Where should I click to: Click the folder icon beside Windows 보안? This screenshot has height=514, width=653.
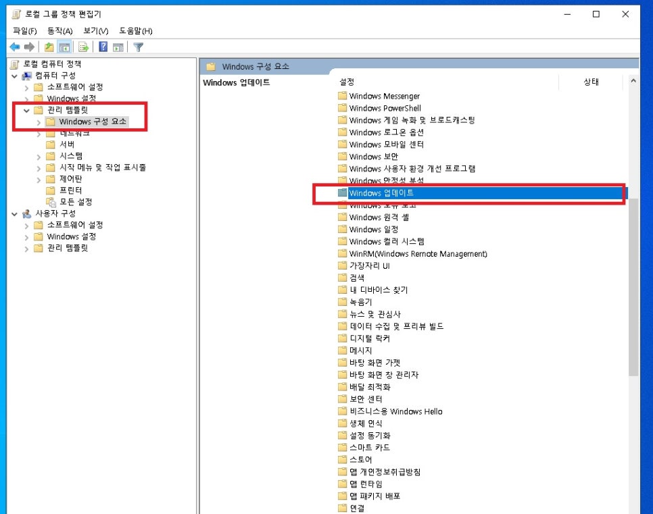coord(342,157)
